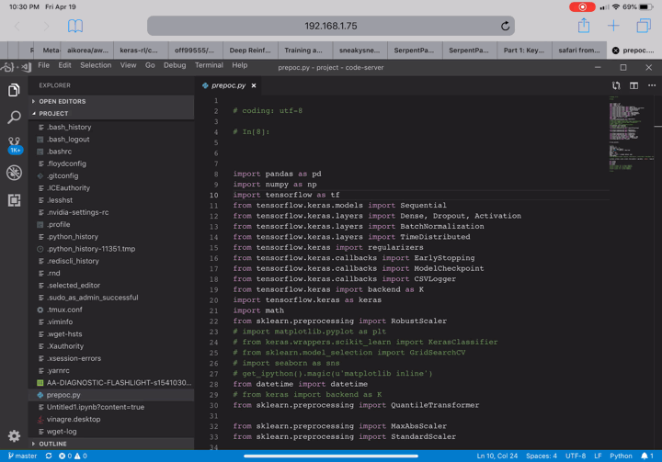662x462 pixels.
Task: Click line 21 'import math' in editor
Action: (x=258, y=310)
